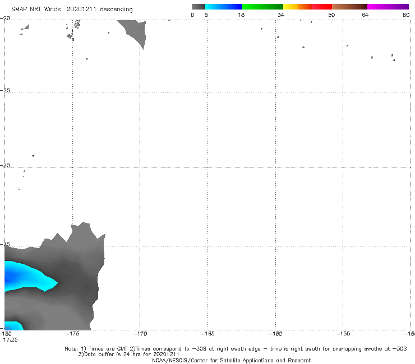This screenshot has width=415, height=364.
Task: Click the color bar label "18"
Action: point(241,15)
